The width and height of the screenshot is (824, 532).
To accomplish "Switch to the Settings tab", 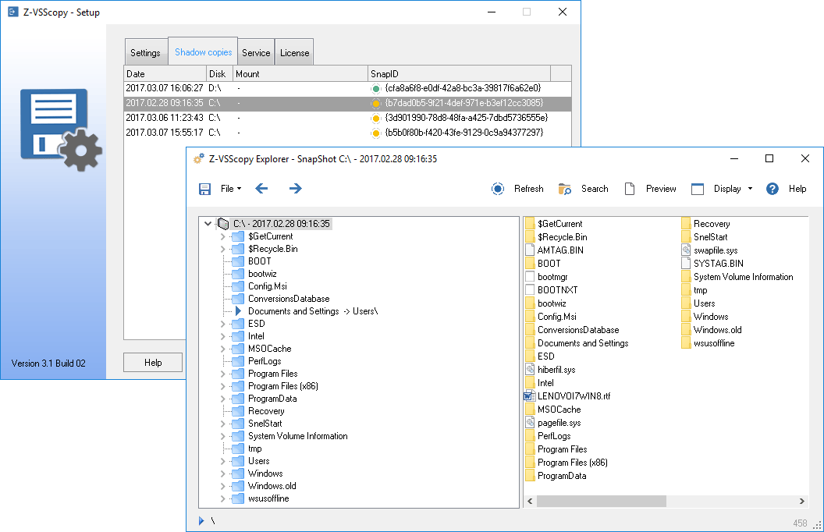I will coord(145,53).
